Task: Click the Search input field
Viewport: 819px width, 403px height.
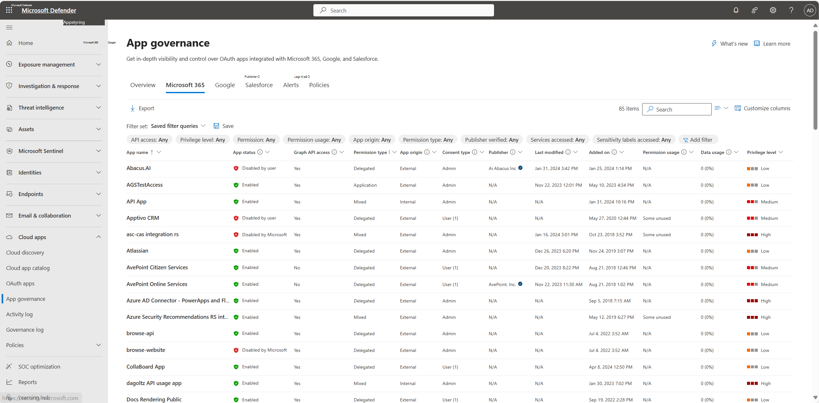Action: click(676, 109)
